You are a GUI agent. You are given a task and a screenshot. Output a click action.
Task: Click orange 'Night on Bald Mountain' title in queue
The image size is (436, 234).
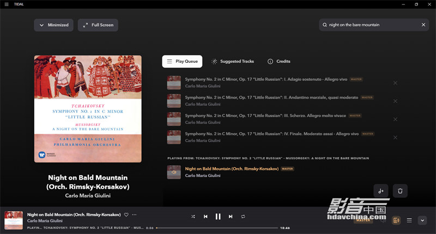point(232,169)
